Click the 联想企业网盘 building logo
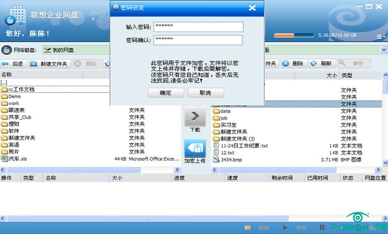 click(15, 16)
